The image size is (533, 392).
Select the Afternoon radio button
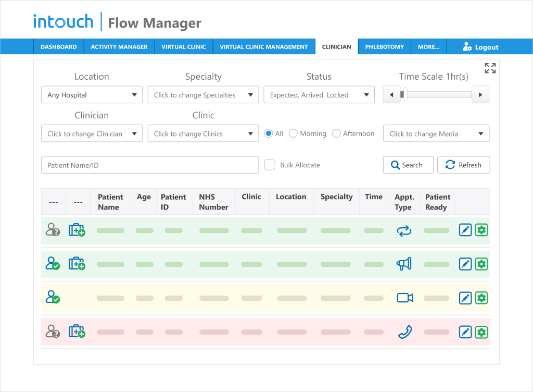(x=337, y=133)
